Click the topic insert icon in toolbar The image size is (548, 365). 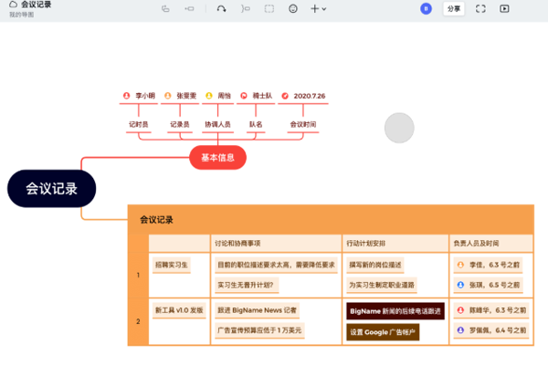(189, 8)
